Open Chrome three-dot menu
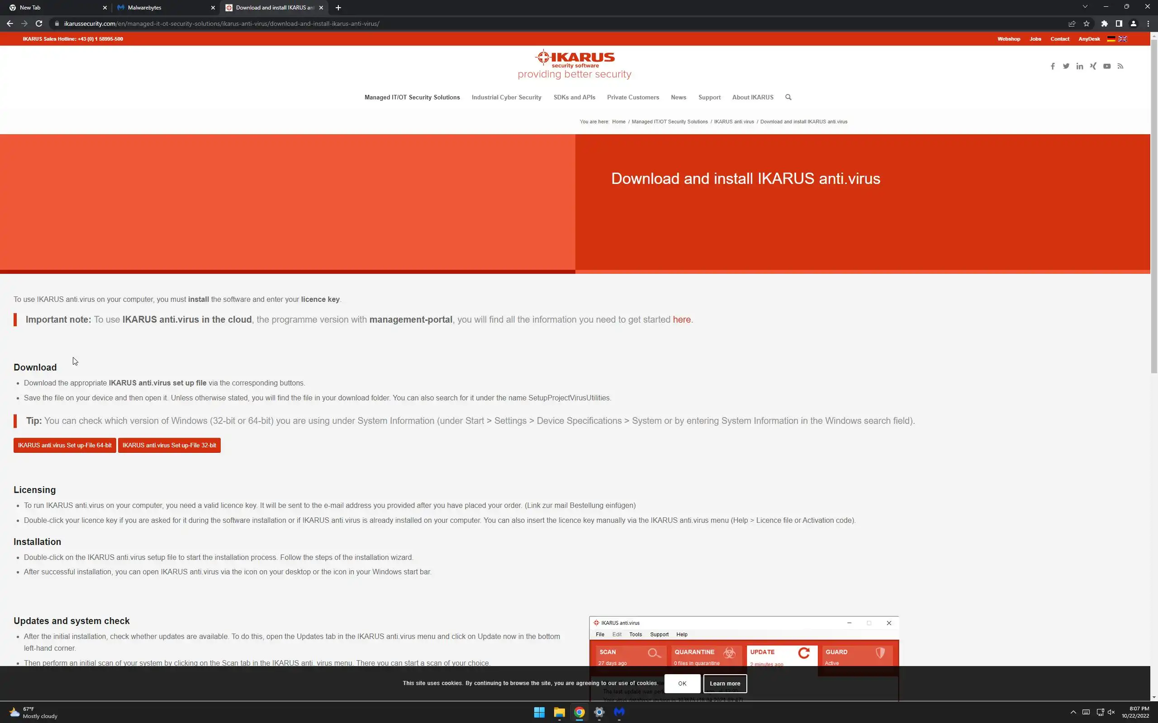 pos(1148,23)
